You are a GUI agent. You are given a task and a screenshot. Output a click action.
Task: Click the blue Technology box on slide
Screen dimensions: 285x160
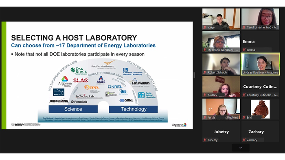pos(134,109)
